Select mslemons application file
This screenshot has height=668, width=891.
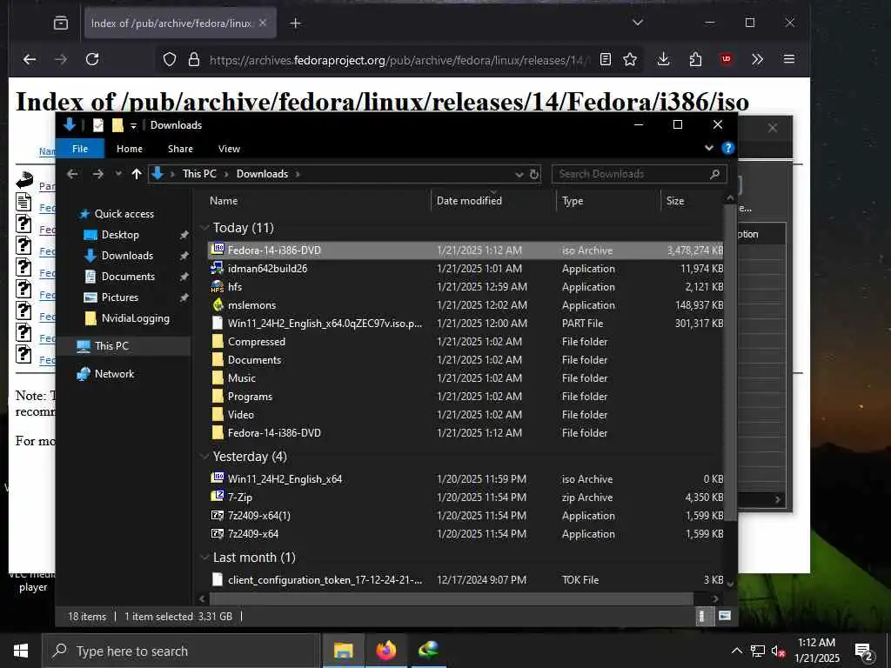tap(251, 305)
